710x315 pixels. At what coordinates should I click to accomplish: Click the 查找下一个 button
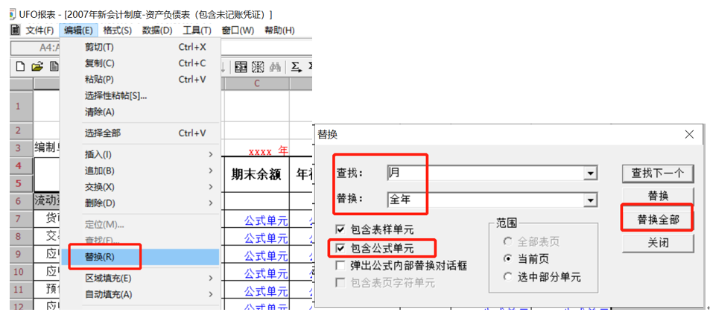[658, 173]
